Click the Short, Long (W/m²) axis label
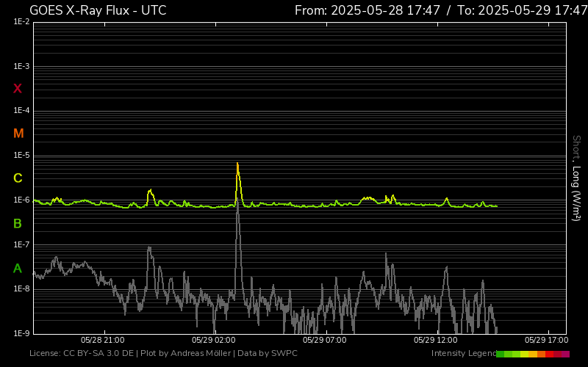This screenshot has width=588, height=367. pyautogui.click(x=576, y=178)
